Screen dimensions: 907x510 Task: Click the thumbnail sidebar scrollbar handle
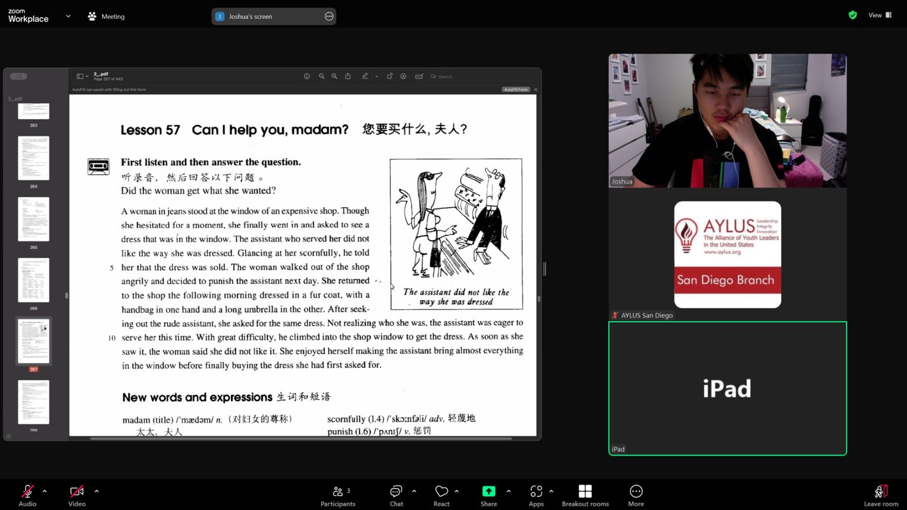click(x=66, y=295)
